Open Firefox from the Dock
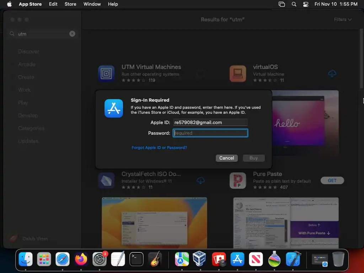This screenshot has height=273, width=364. tap(81, 259)
